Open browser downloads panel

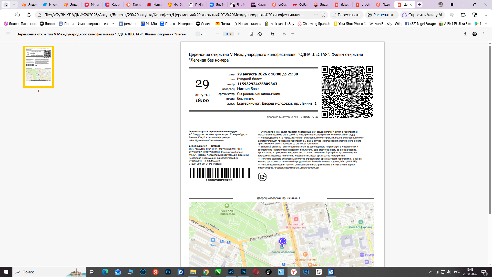486,15
